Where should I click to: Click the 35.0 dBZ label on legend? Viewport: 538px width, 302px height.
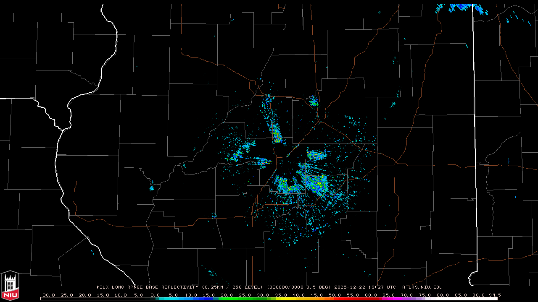pyautogui.click(x=281, y=295)
